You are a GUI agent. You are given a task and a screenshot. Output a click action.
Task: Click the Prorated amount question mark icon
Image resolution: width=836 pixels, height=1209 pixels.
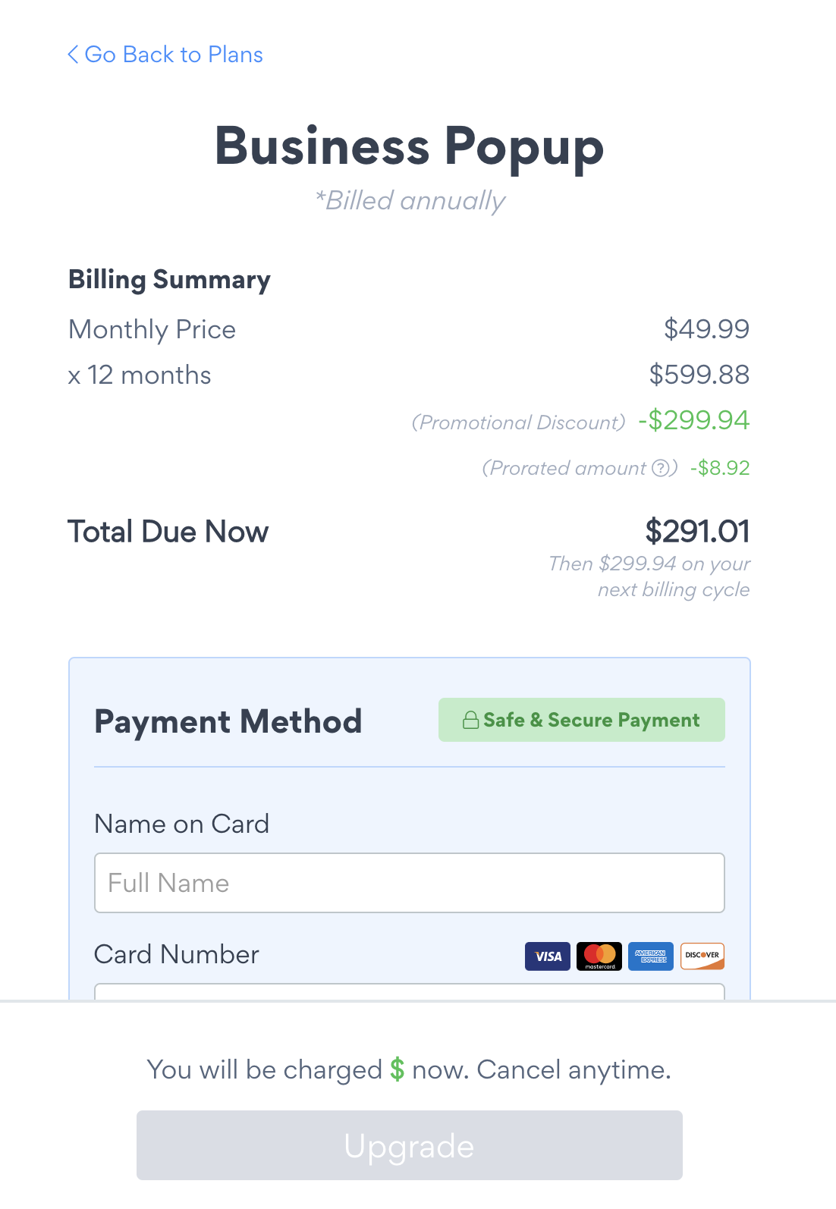661,468
